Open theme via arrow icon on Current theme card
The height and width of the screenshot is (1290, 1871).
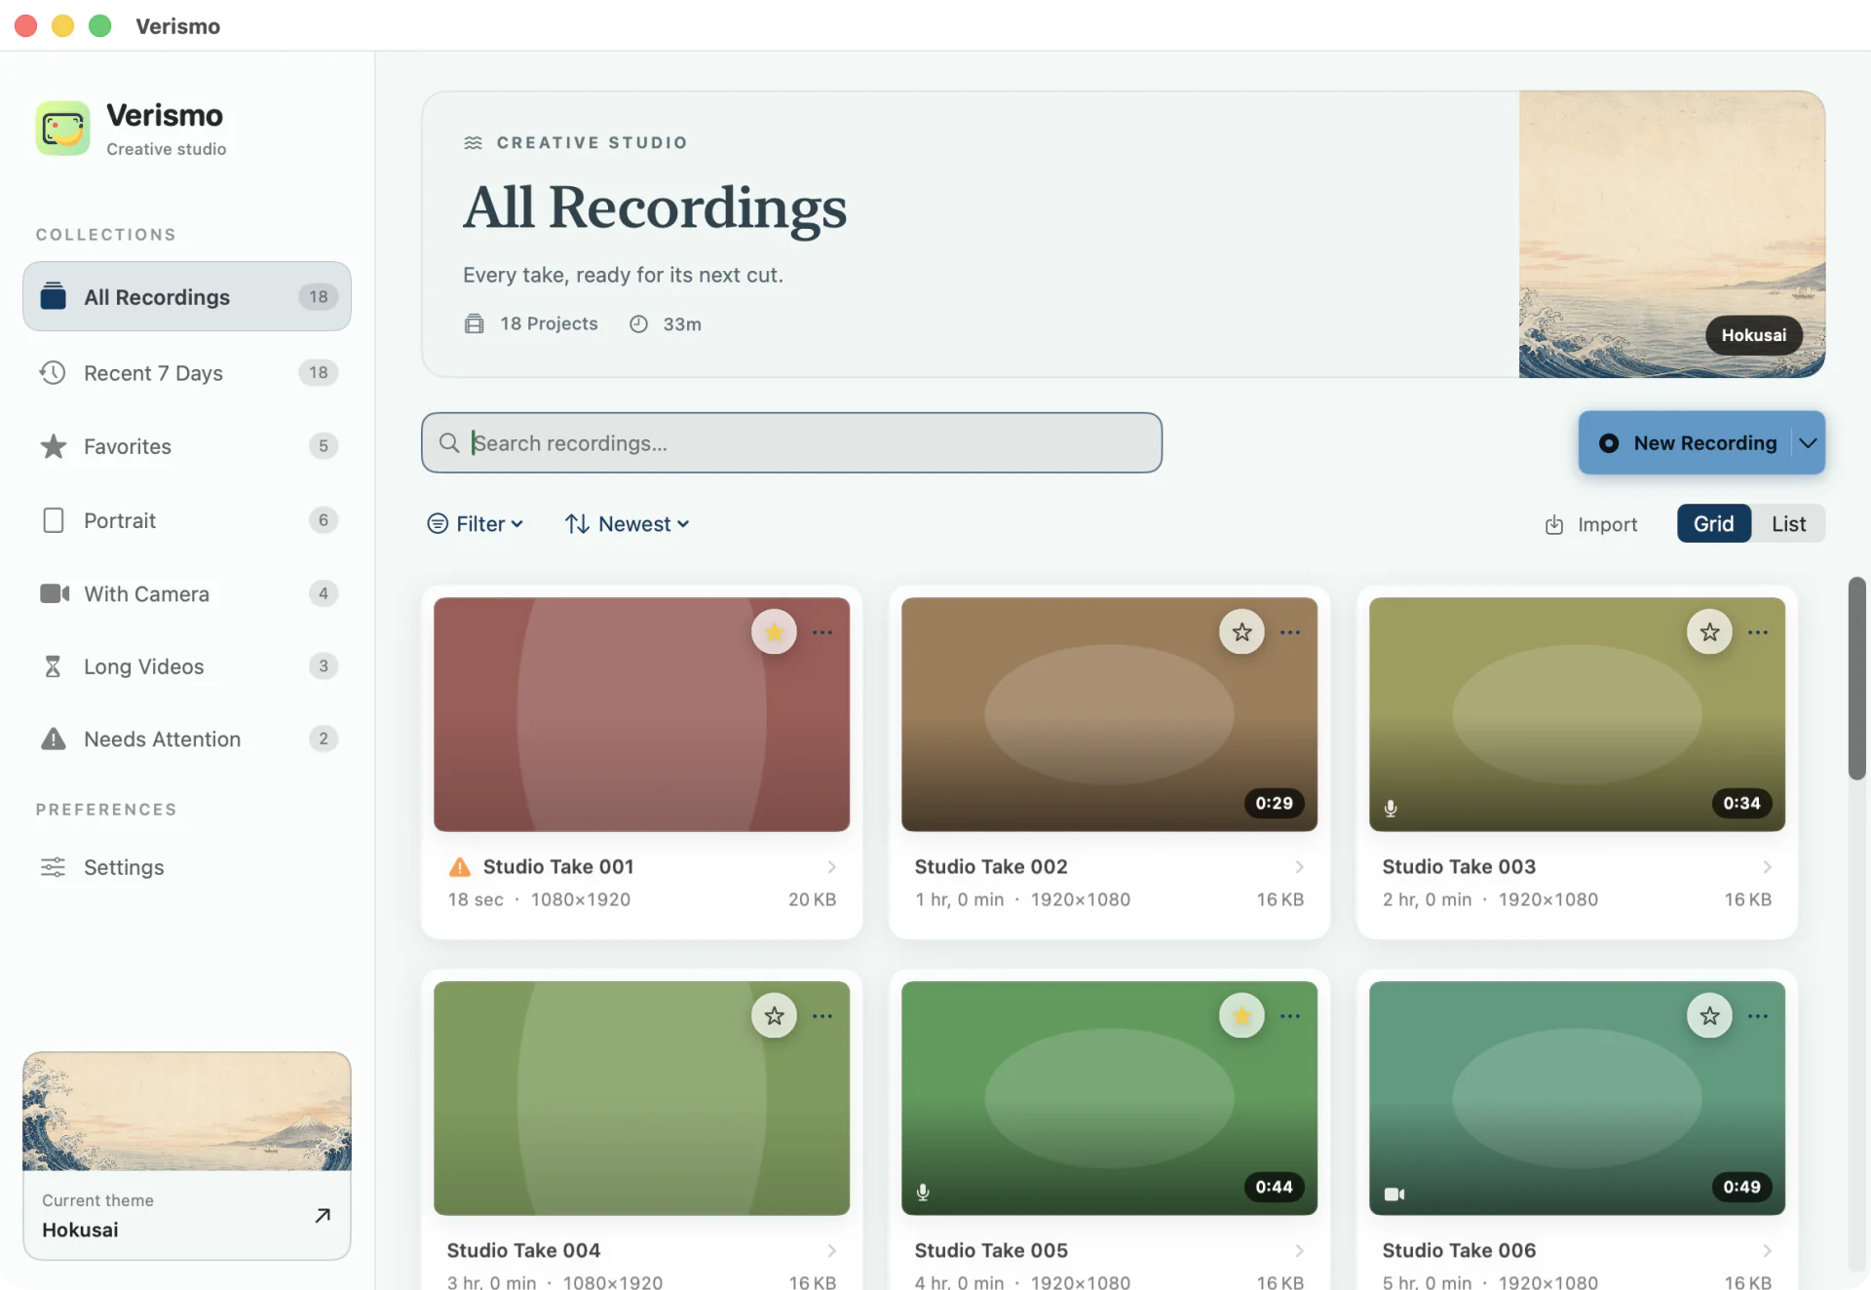tap(323, 1215)
